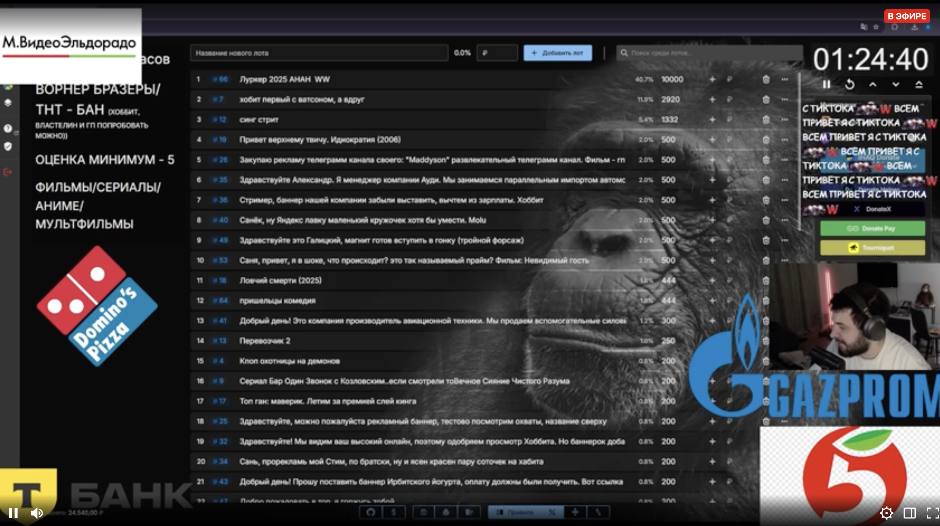940x526 pixels.
Task: Open the video player settings gear
Action: click(x=886, y=513)
